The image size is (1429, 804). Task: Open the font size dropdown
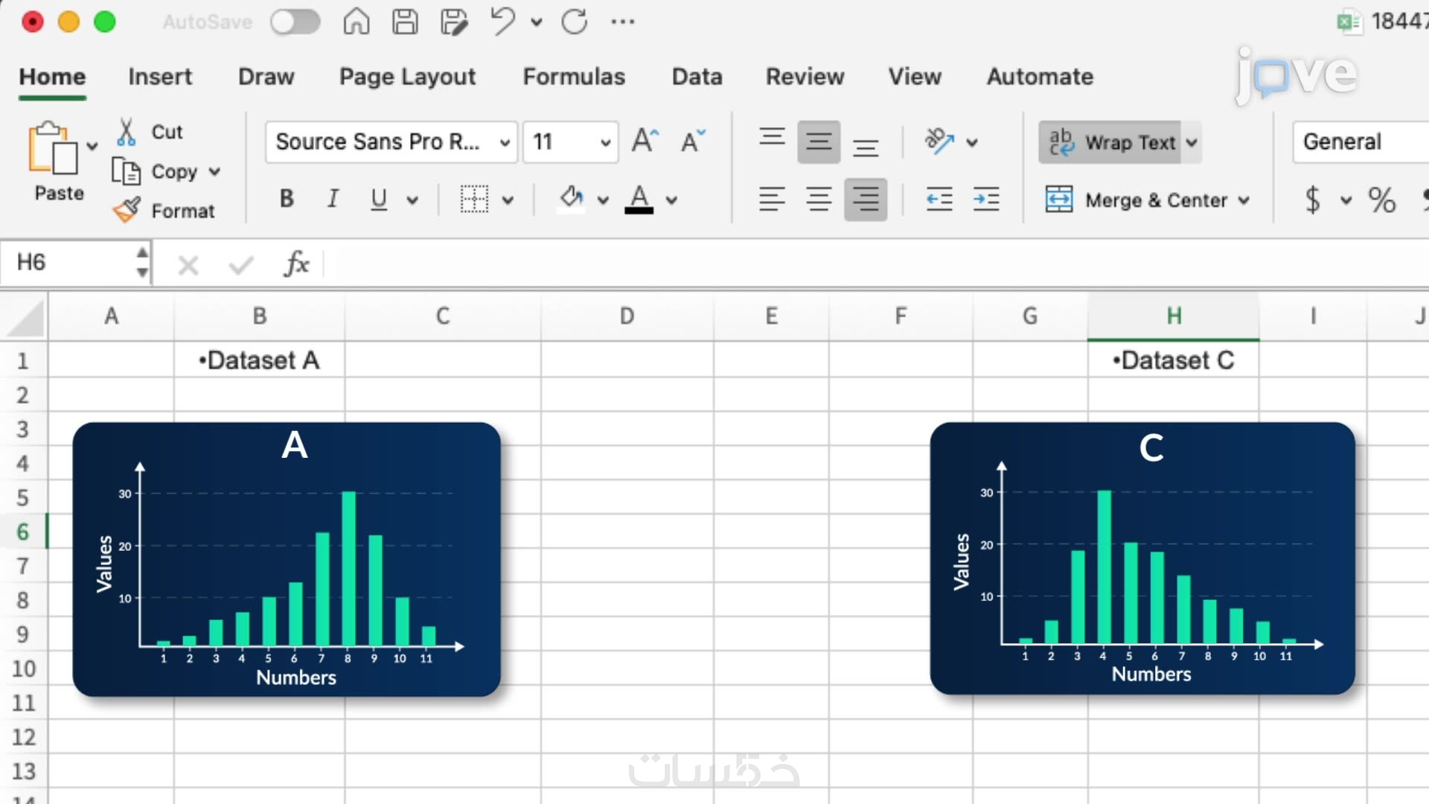coord(605,142)
